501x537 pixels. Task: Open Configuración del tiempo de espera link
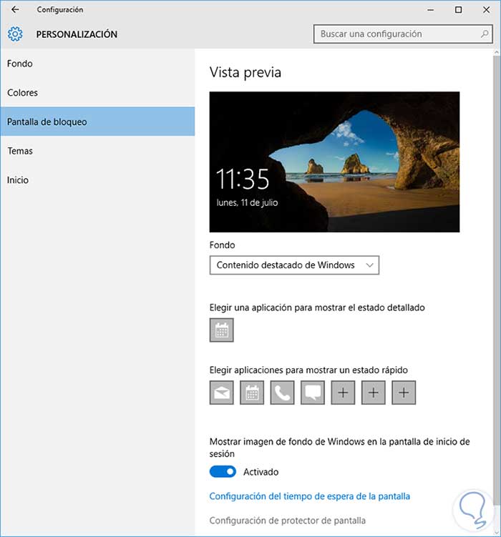click(310, 496)
